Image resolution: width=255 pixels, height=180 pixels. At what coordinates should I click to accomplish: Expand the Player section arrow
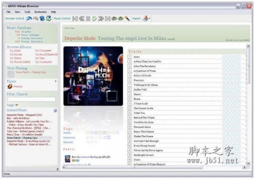tap(56, 81)
